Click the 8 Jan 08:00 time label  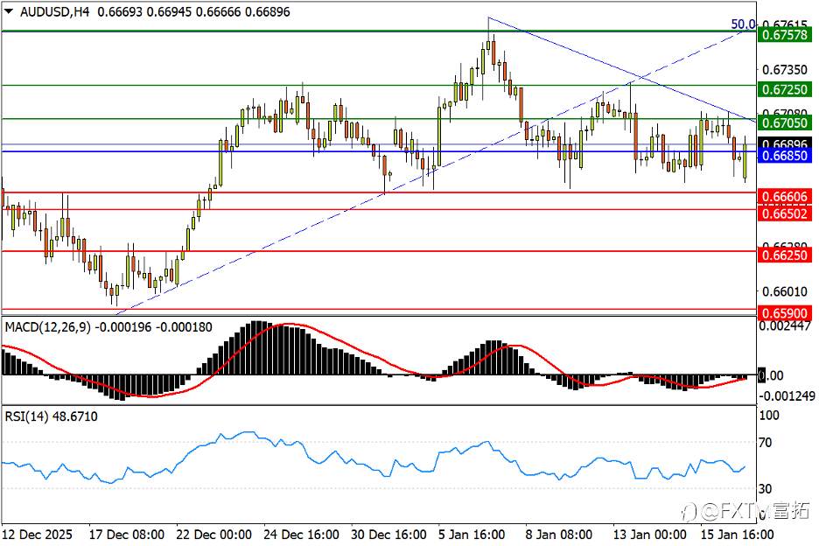559,535
